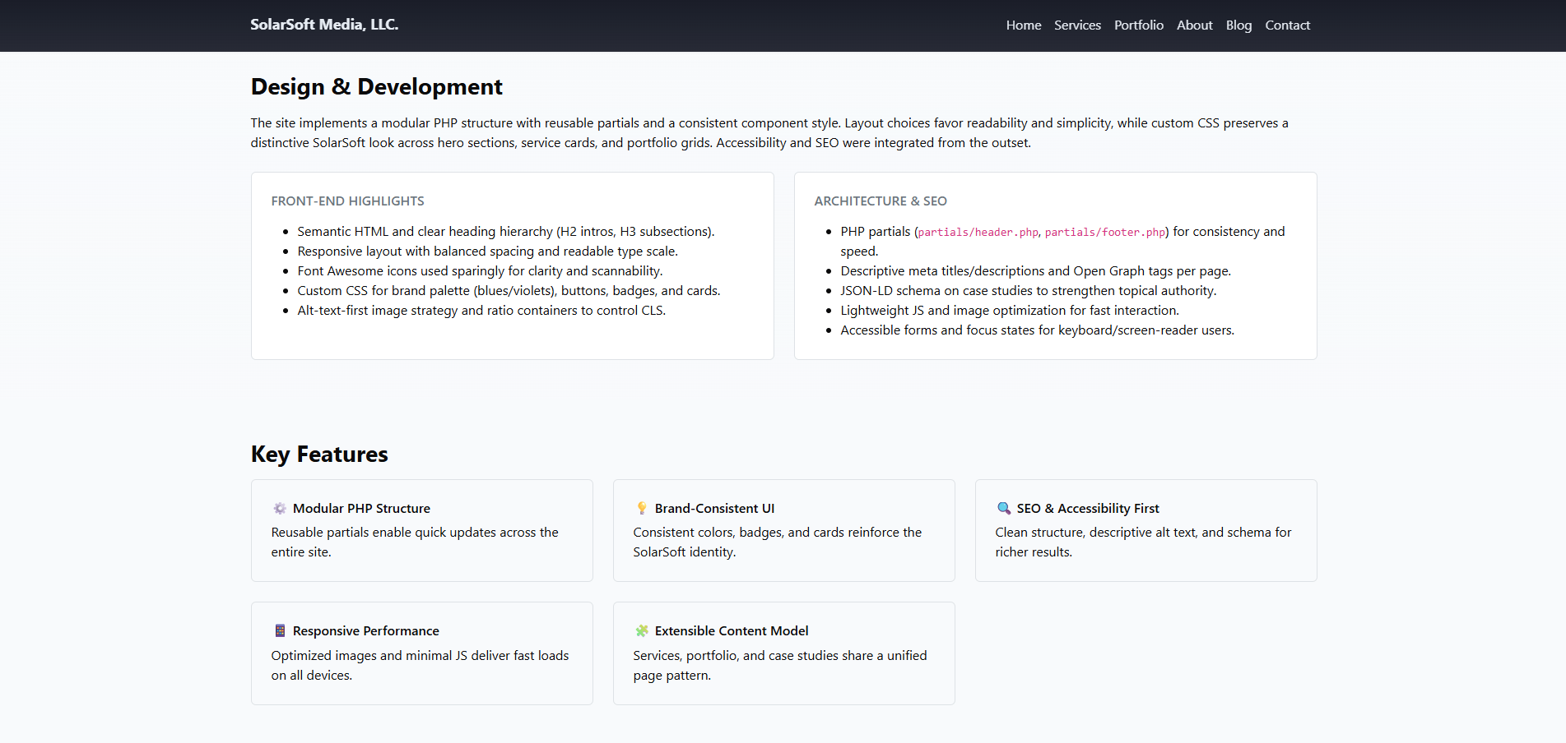The width and height of the screenshot is (1566, 743).
Task: Select the Design & Development heading
Action: tap(376, 86)
